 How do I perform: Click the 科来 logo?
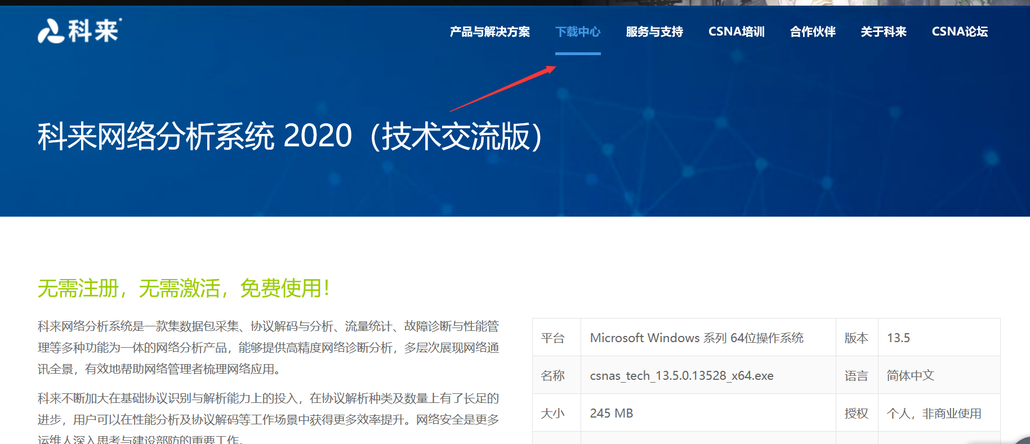[x=79, y=30]
